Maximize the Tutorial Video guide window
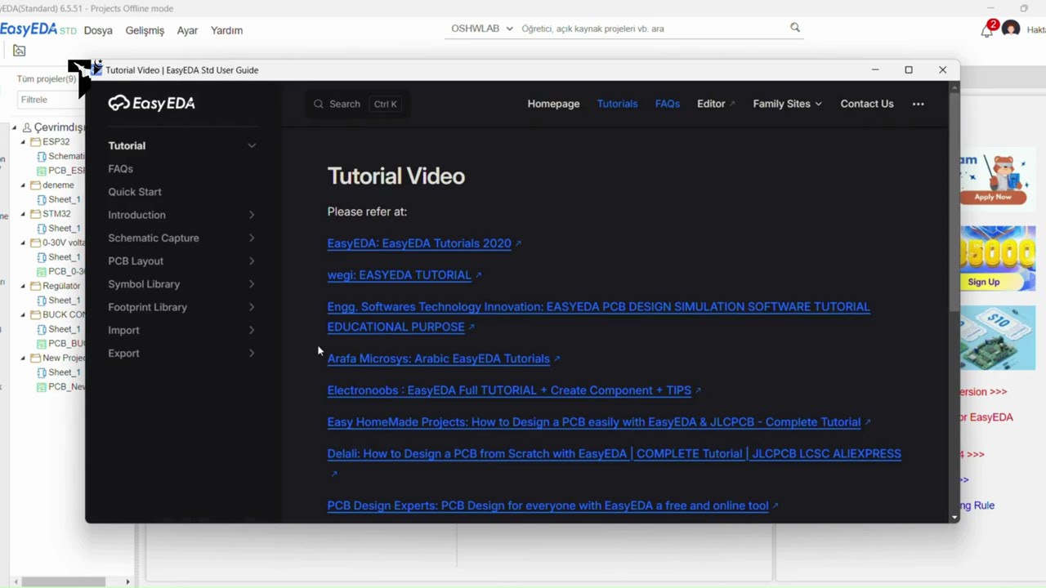Image resolution: width=1046 pixels, height=588 pixels. click(x=908, y=69)
